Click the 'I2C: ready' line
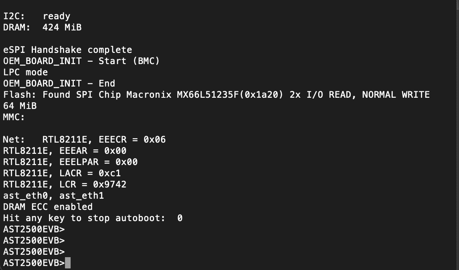 point(37,16)
